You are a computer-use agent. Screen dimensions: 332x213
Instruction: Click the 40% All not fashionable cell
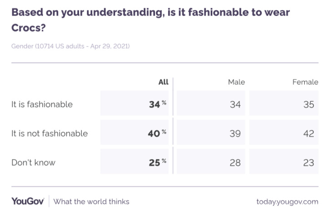point(157,133)
